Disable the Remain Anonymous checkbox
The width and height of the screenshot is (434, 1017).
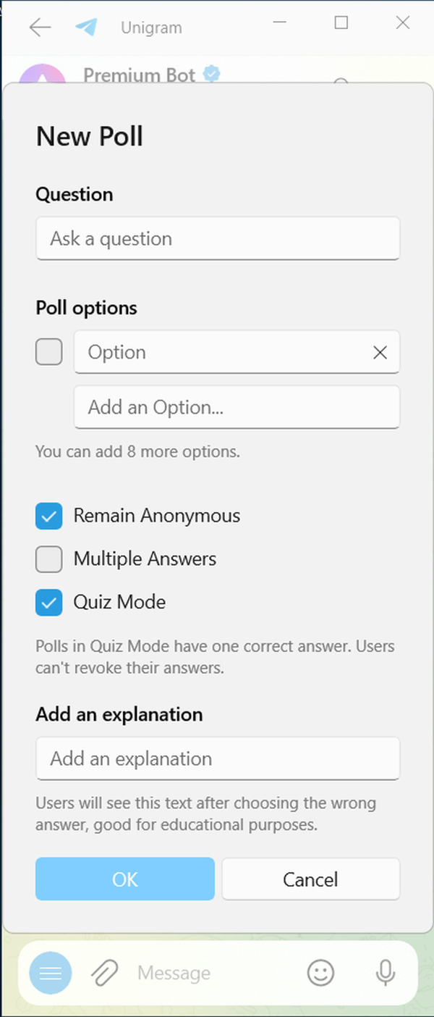(48, 516)
